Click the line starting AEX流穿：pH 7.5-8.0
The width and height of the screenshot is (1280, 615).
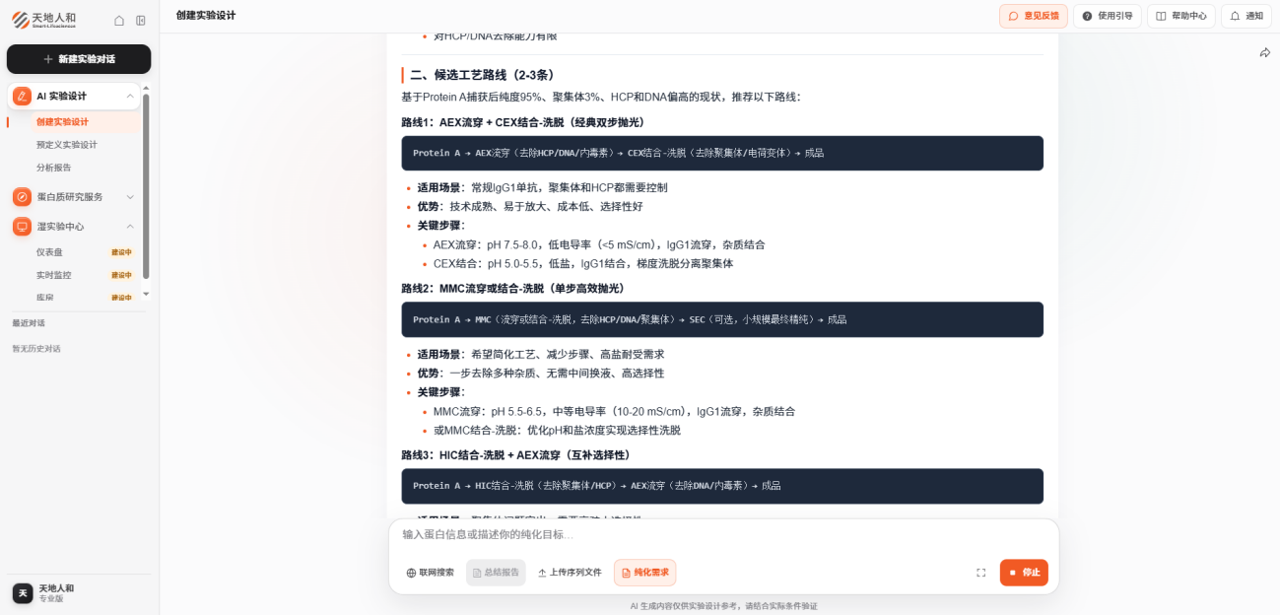click(x=599, y=244)
